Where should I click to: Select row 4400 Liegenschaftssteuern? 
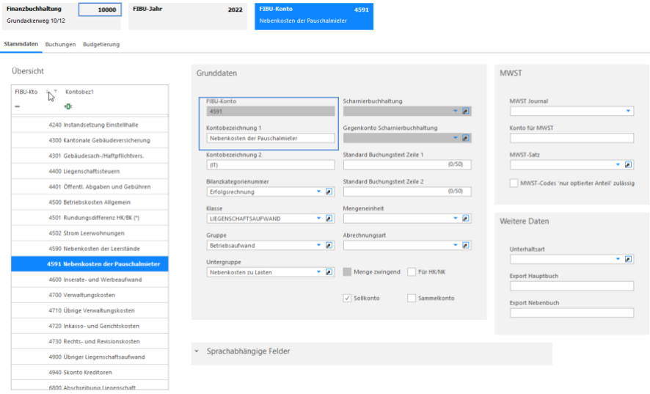click(x=90, y=171)
